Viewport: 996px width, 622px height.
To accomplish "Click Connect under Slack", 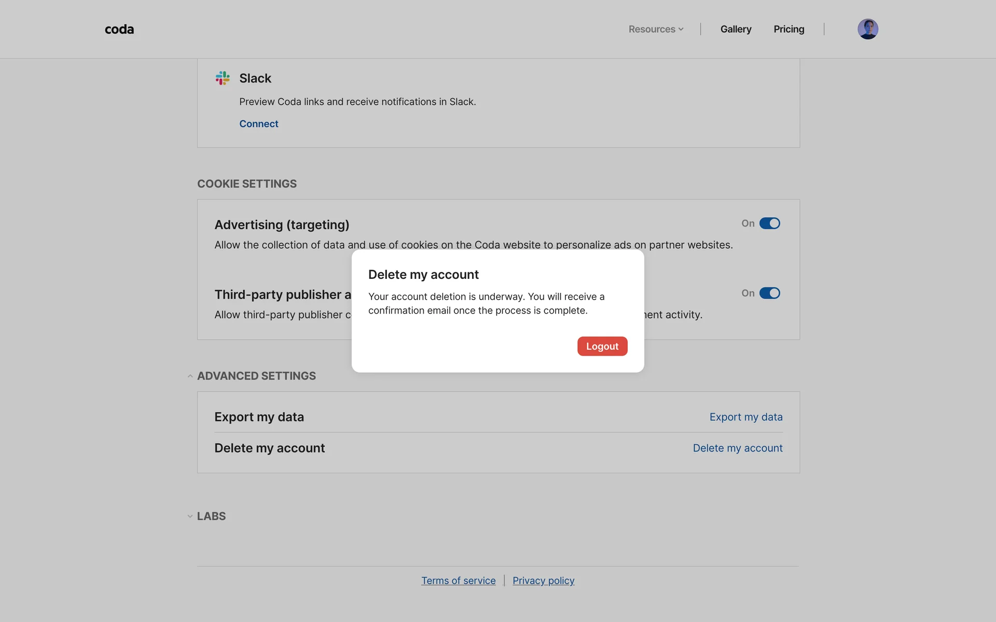I will pos(258,124).
